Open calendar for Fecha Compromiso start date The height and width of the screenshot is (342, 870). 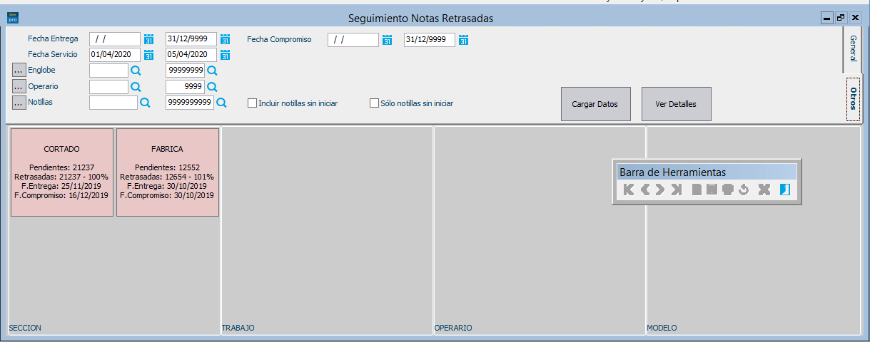click(388, 40)
